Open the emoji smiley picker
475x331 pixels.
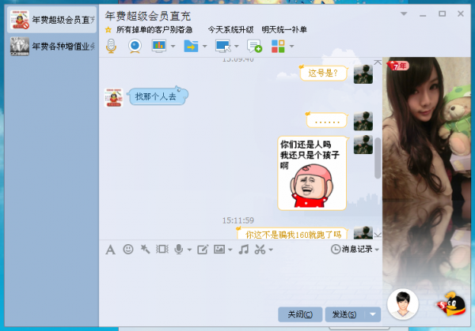pos(128,250)
